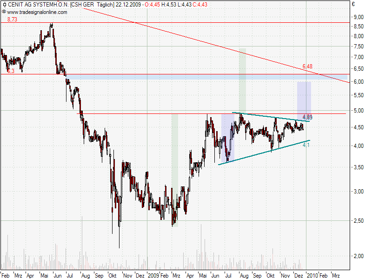372x279 pixels.
Task: Select the red 6,48 trendline value label
Action: [x=307, y=67]
